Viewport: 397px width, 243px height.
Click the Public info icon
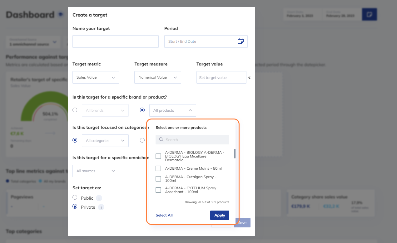tap(99, 198)
